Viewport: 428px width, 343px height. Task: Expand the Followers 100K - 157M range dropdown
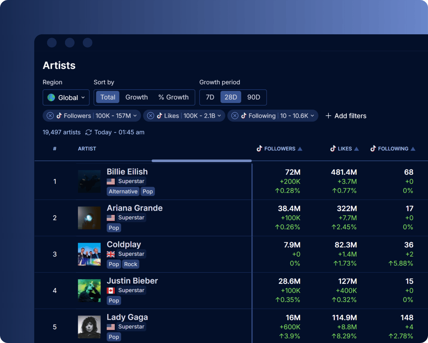click(135, 116)
